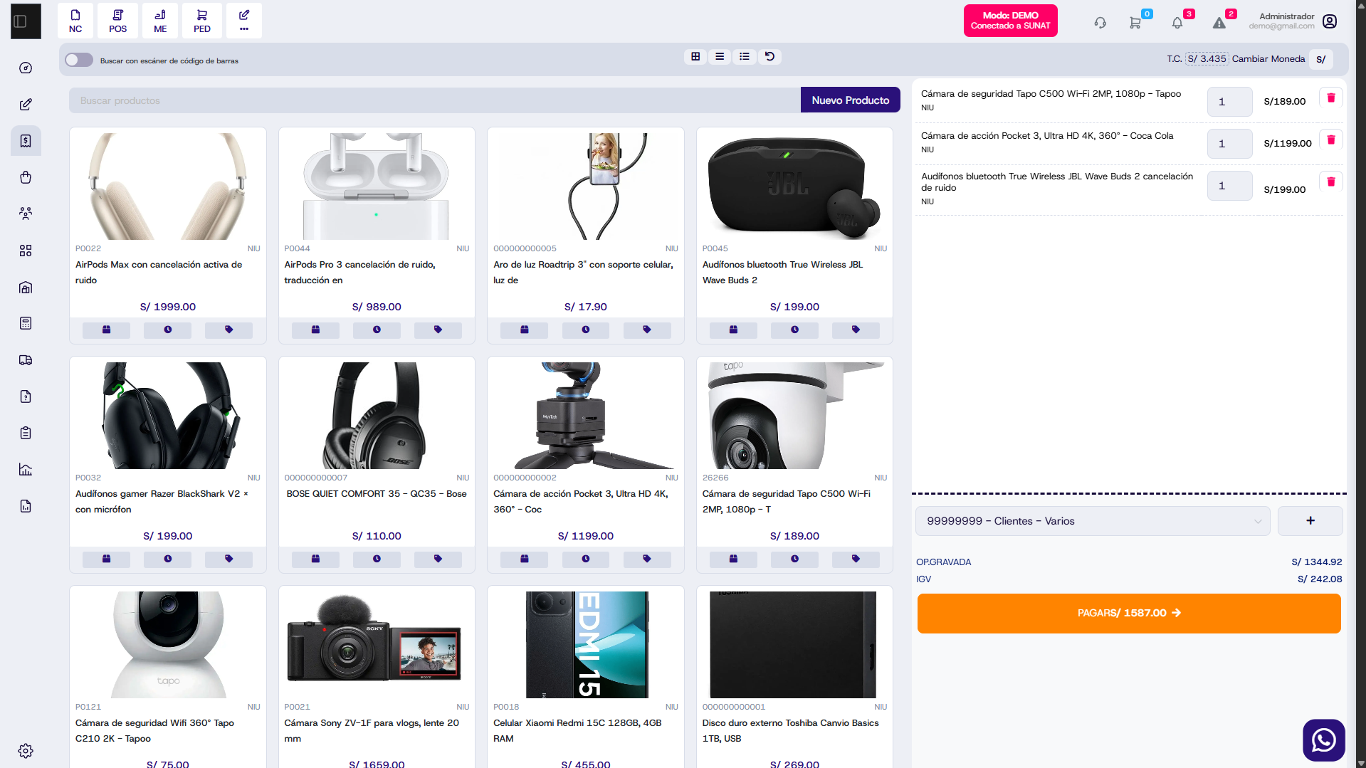
Task: Edit quantity for Cámara de acción Pocket 3
Action: pyautogui.click(x=1229, y=144)
